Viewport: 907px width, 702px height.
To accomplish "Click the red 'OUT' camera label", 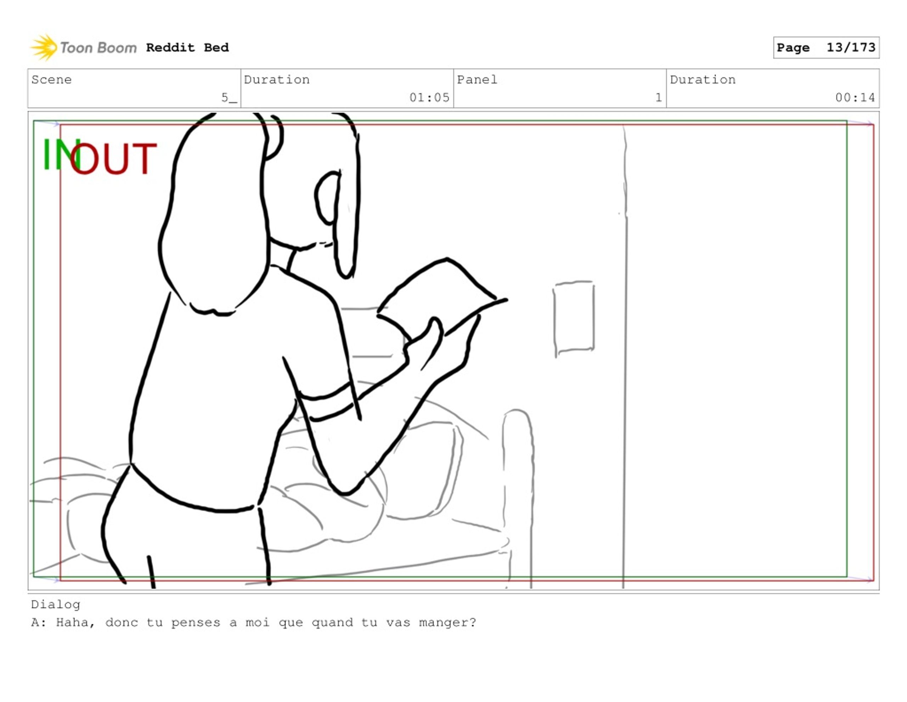I will [x=113, y=159].
